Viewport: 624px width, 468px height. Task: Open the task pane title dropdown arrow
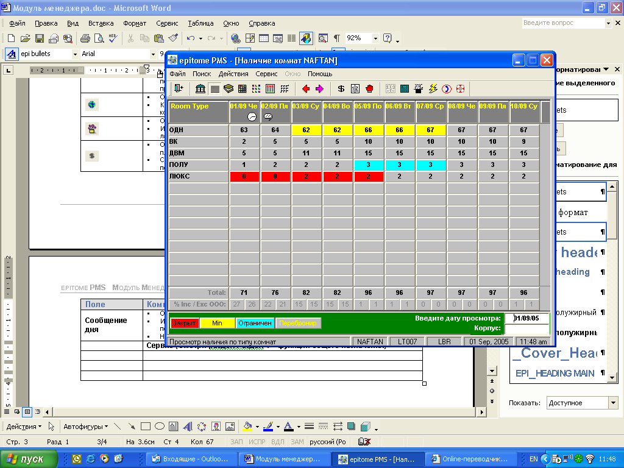pos(606,69)
